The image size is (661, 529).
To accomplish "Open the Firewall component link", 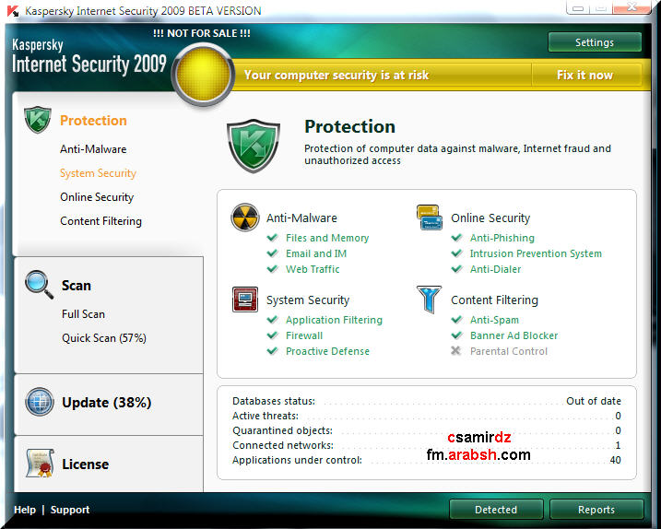I will pyautogui.click(x=304, y=335).
